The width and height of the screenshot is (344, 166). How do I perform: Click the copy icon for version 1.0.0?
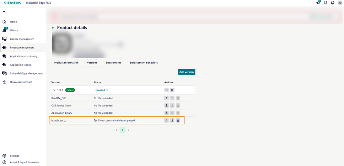pos(167,90)
